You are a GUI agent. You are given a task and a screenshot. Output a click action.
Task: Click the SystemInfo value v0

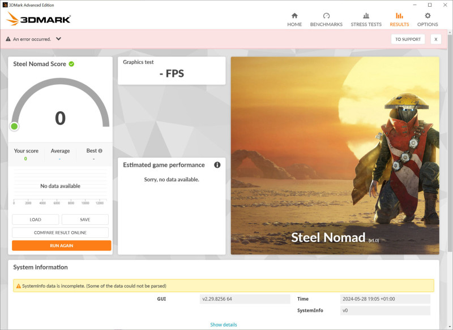(x=385, y=310)
